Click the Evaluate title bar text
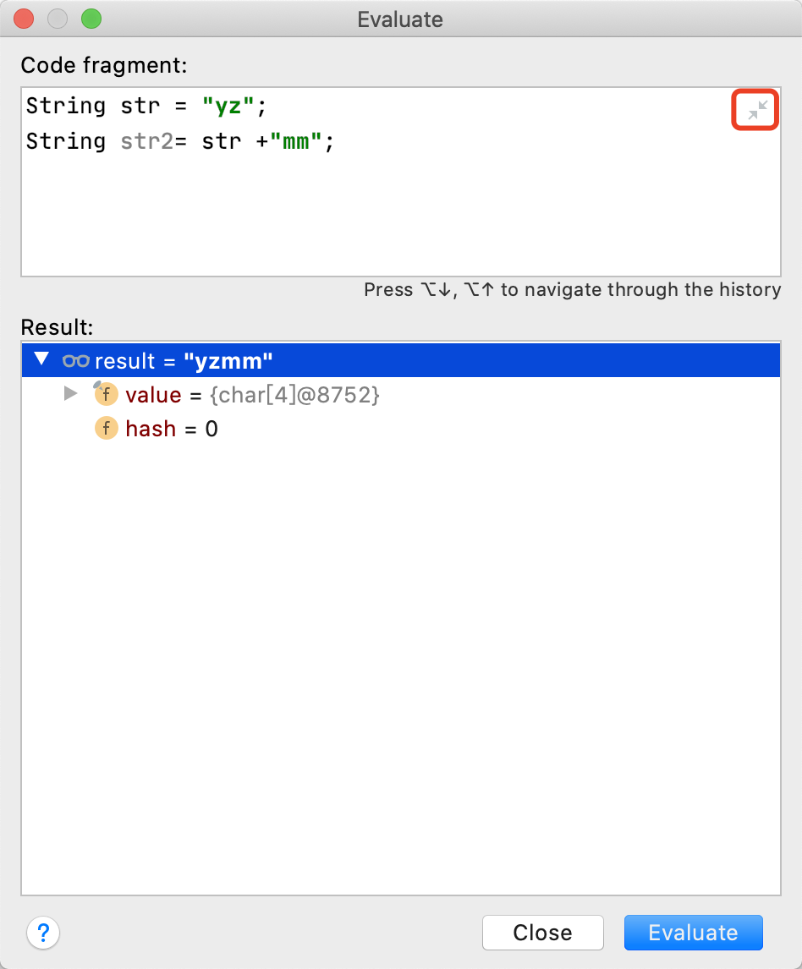802x969 pixels. point(400,19)
